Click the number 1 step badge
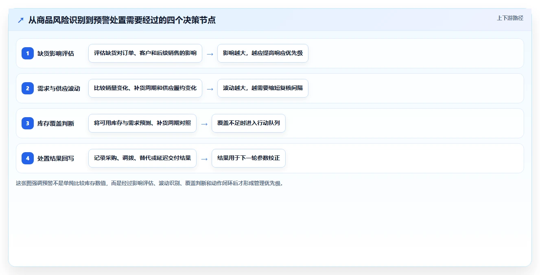 28,53
